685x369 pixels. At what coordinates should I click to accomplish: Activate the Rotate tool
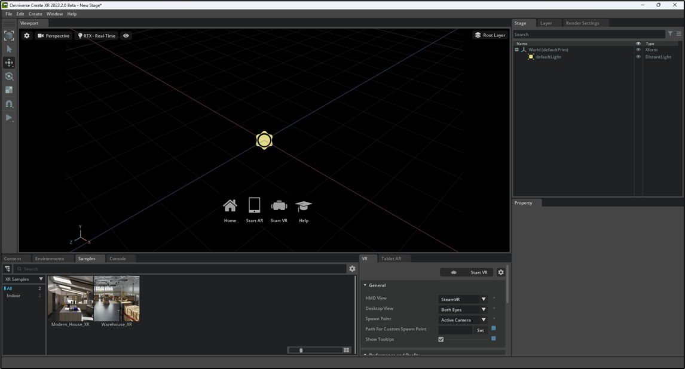click(x=9, y=76)
